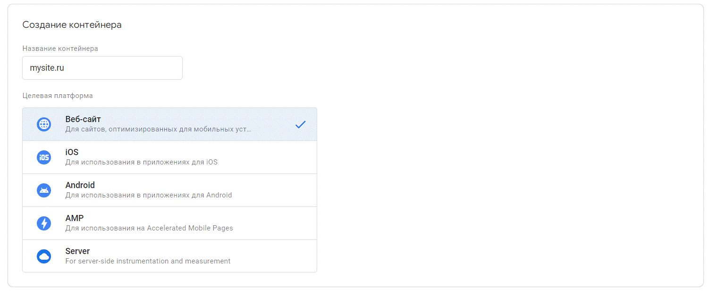Click the 'Целевая платформа' section label
The image size is (709, 296).
[x=58, y=96]
